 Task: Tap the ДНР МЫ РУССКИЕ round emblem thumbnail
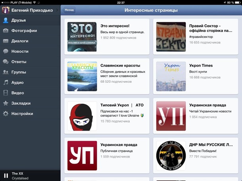[x=171, y=155]
